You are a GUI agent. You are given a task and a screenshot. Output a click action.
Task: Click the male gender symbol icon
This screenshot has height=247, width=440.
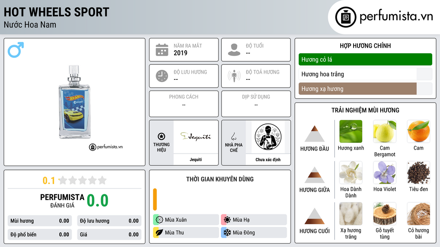[16, 50]
